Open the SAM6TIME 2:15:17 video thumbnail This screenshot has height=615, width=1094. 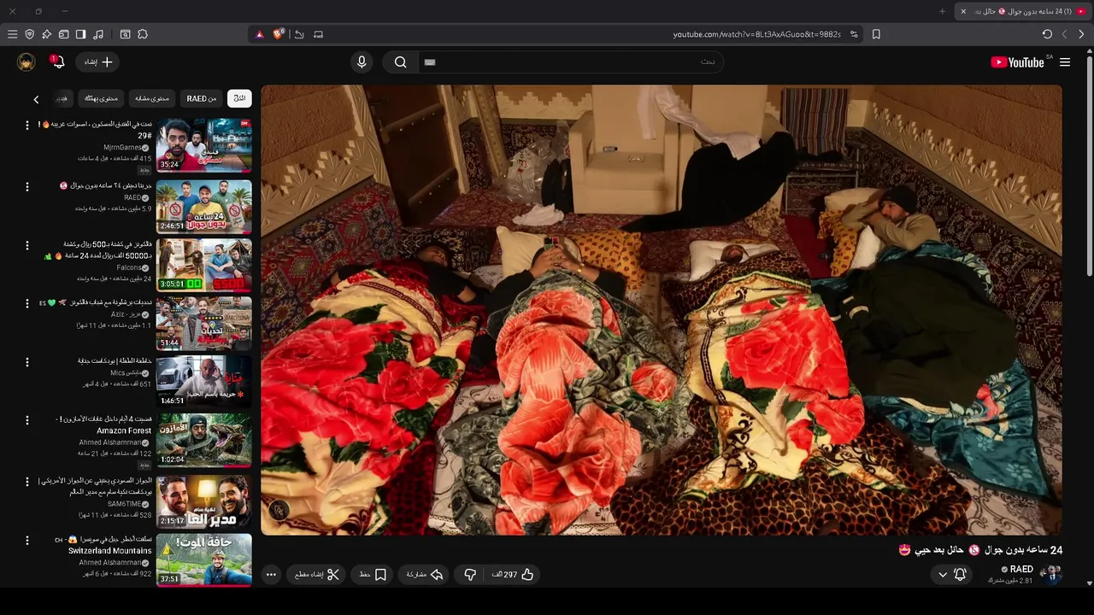click(x=204, y=501)
